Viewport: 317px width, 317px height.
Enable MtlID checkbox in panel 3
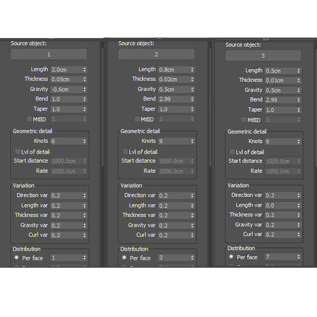pos(244,120)
